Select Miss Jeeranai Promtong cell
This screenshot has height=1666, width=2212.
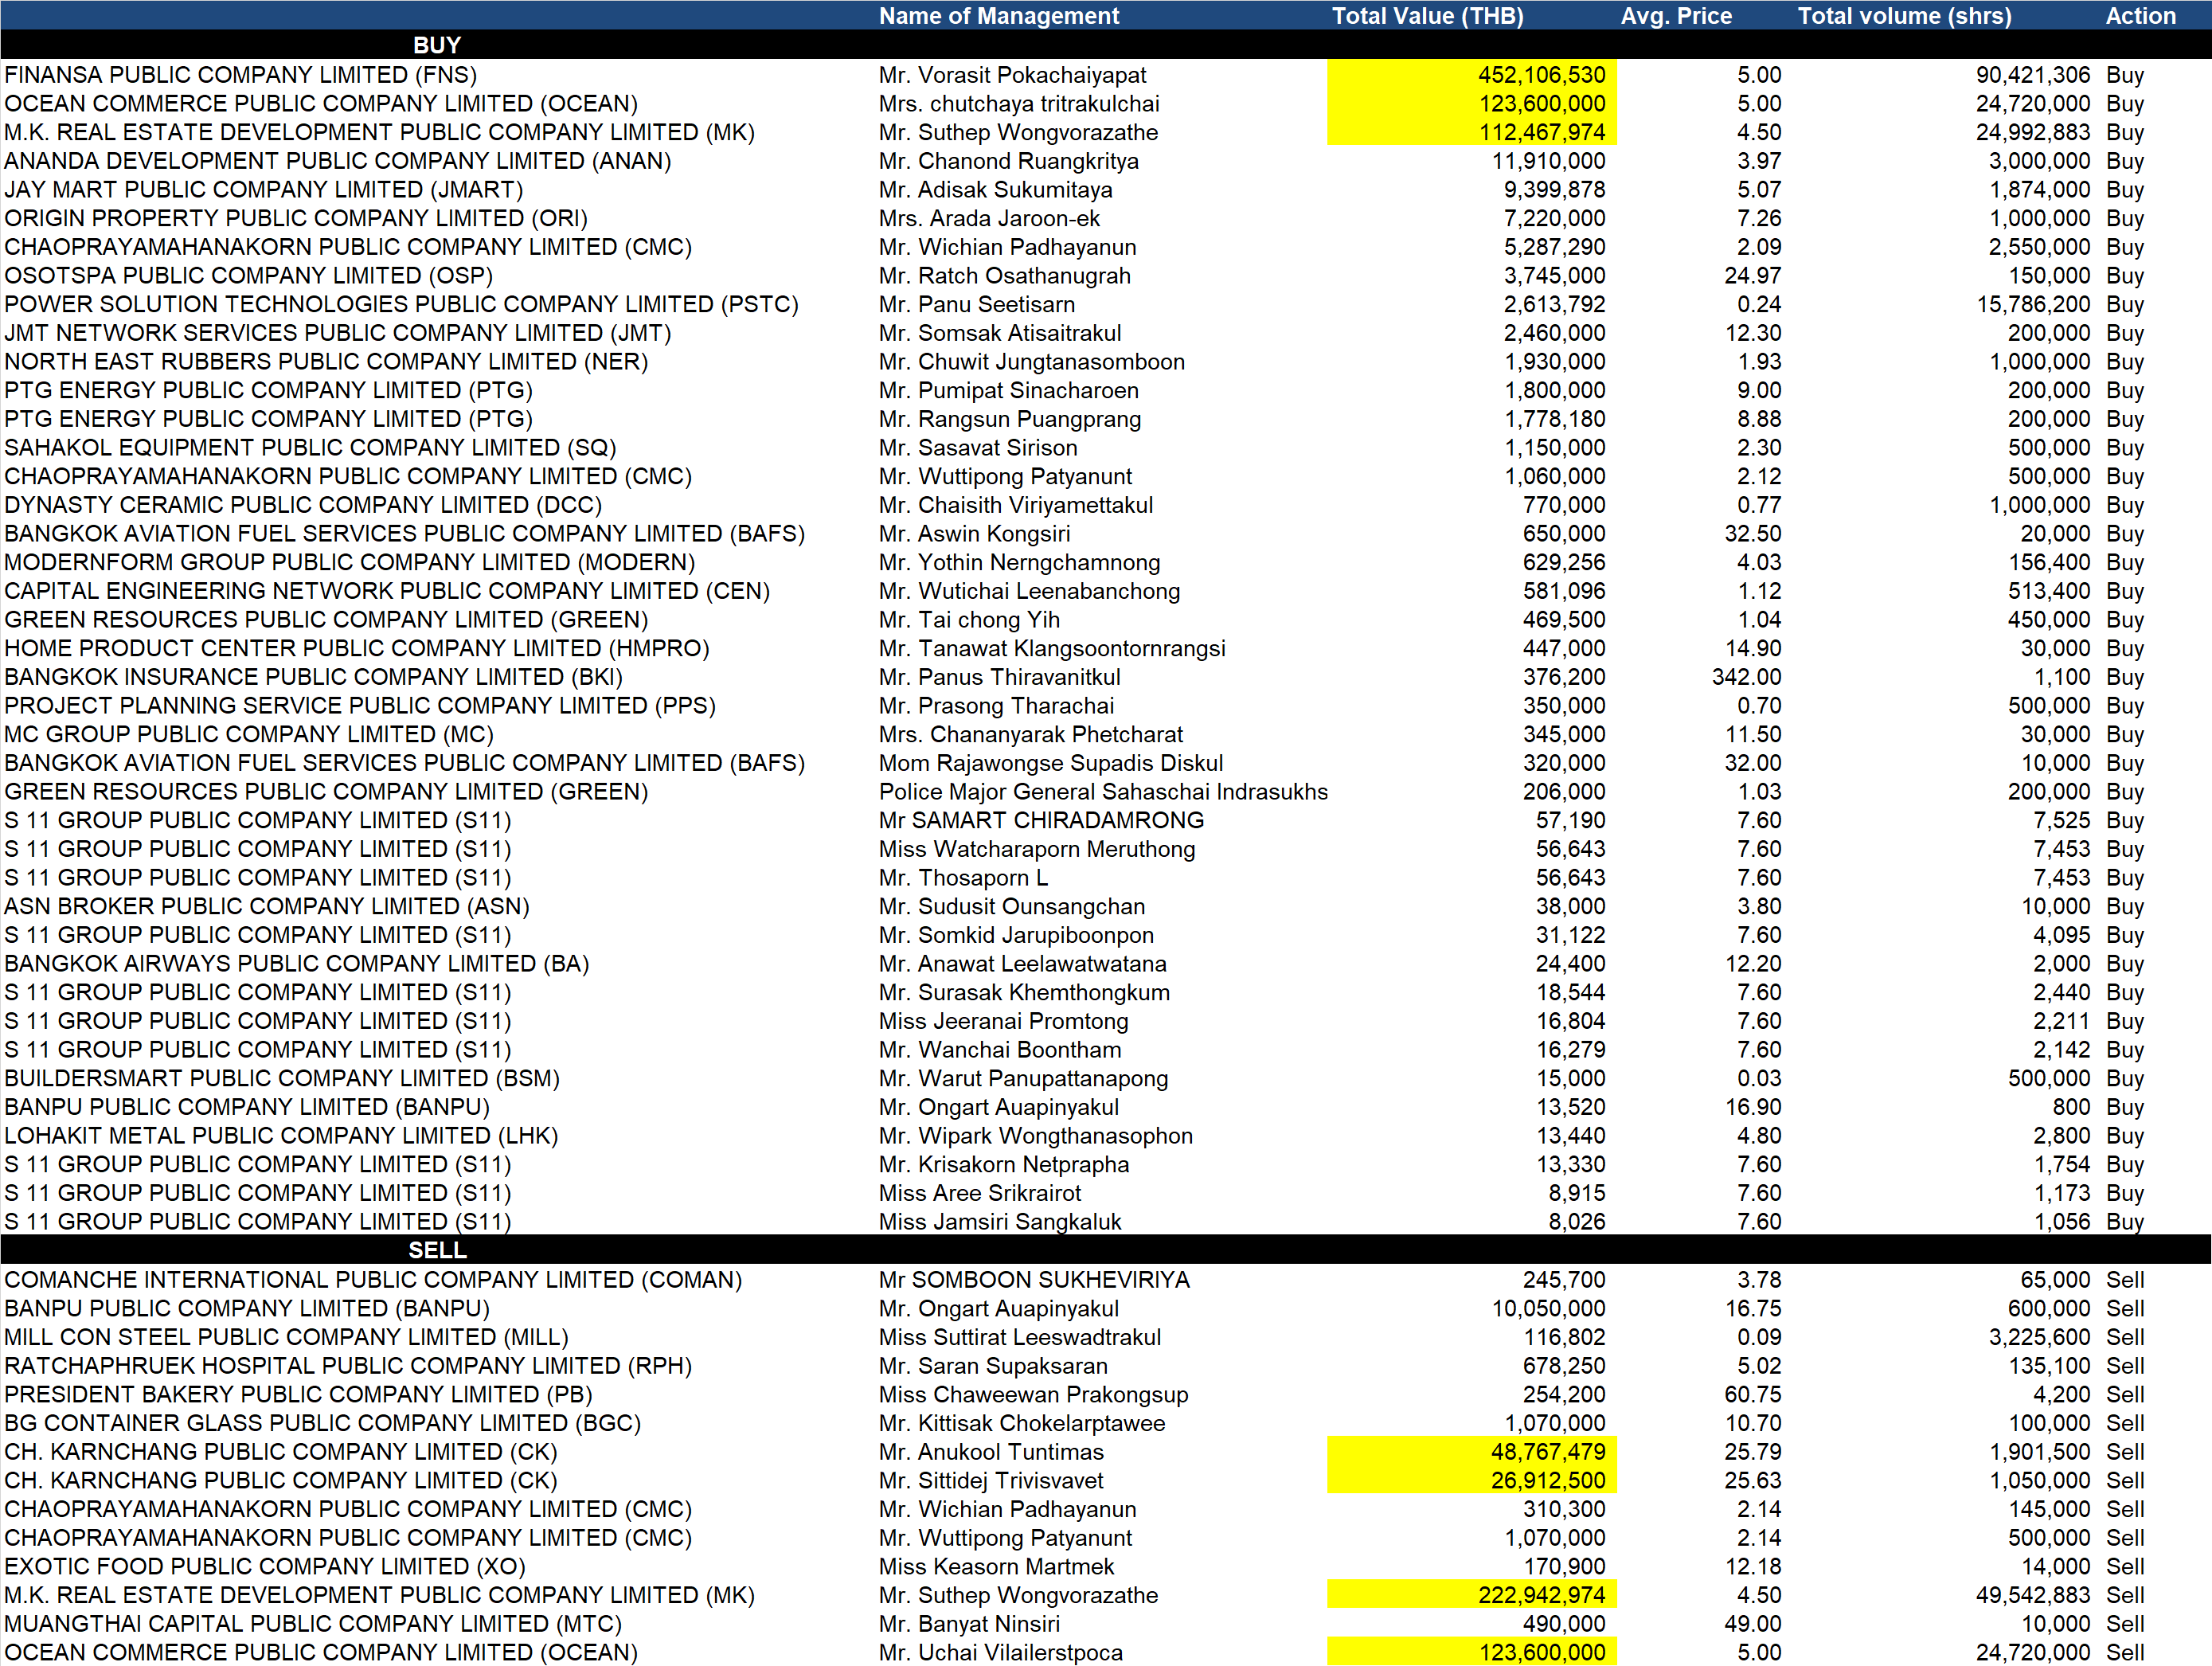click(1003, 1021)
